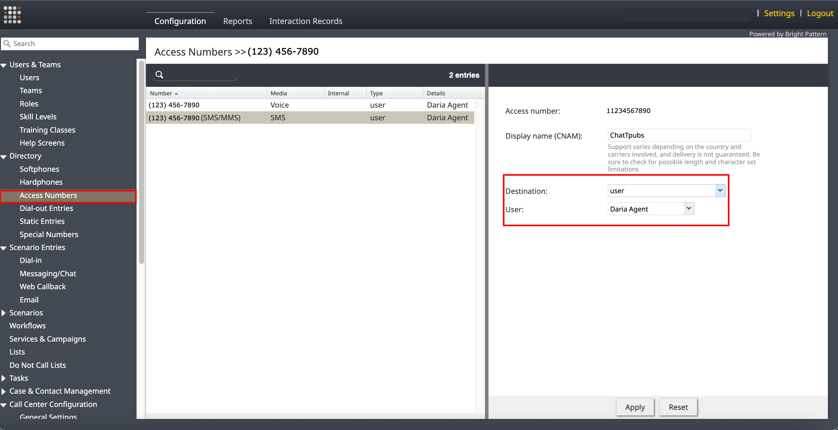Image resolution: width=838 pixels, height=430 pixels.
Task: Open Teams in the sidebar
Action: [31, 90]
